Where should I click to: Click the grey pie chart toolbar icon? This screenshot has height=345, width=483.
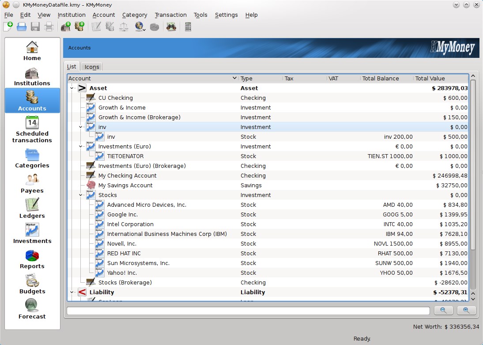(155, 27)
